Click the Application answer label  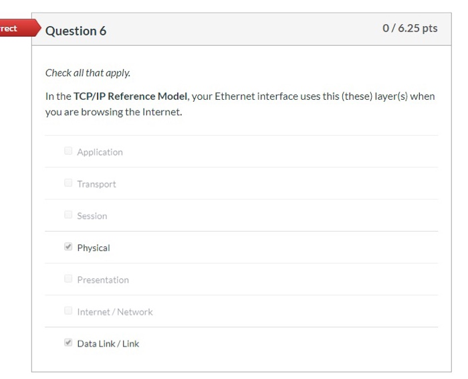point(100,152)
